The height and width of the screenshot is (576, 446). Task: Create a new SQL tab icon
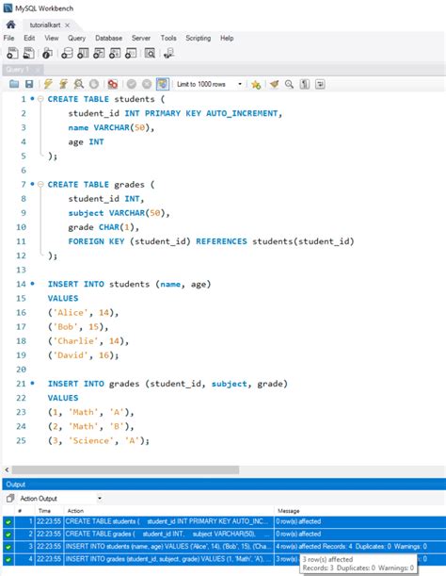click(12, 54)
